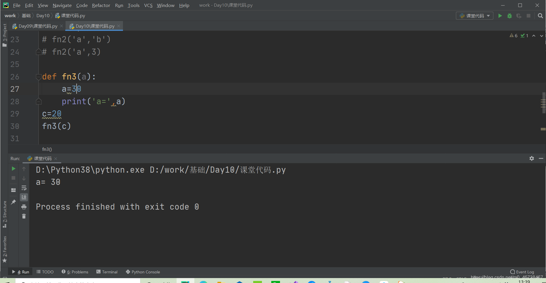Click the green Run button in top toolbar
This screenshot has width=546, height=283.
point(500,16)
